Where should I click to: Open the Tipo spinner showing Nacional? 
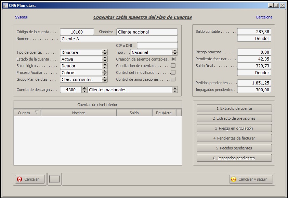click(175, 52)
